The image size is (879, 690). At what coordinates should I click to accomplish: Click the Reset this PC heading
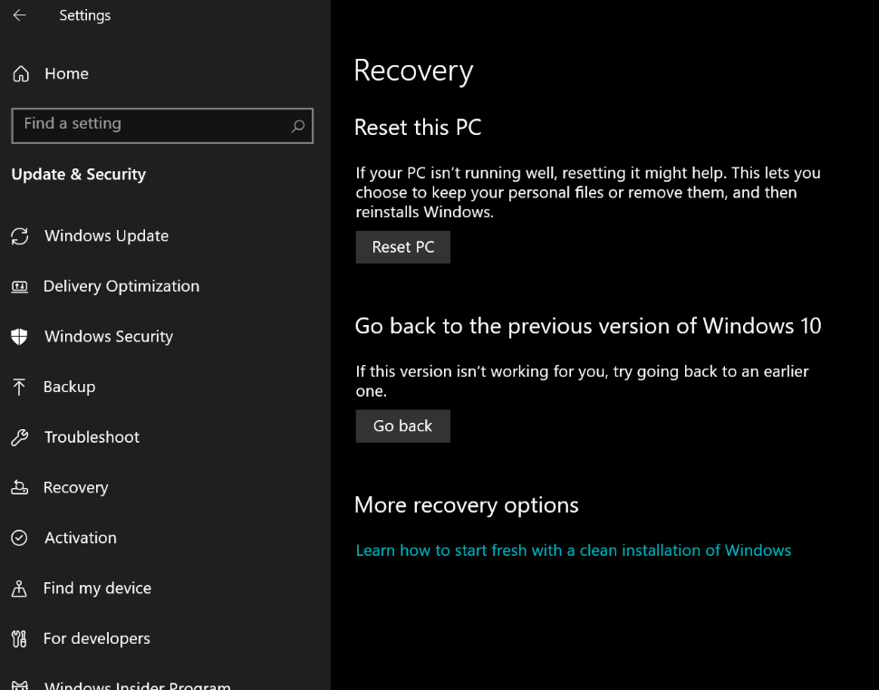[418, 127]
